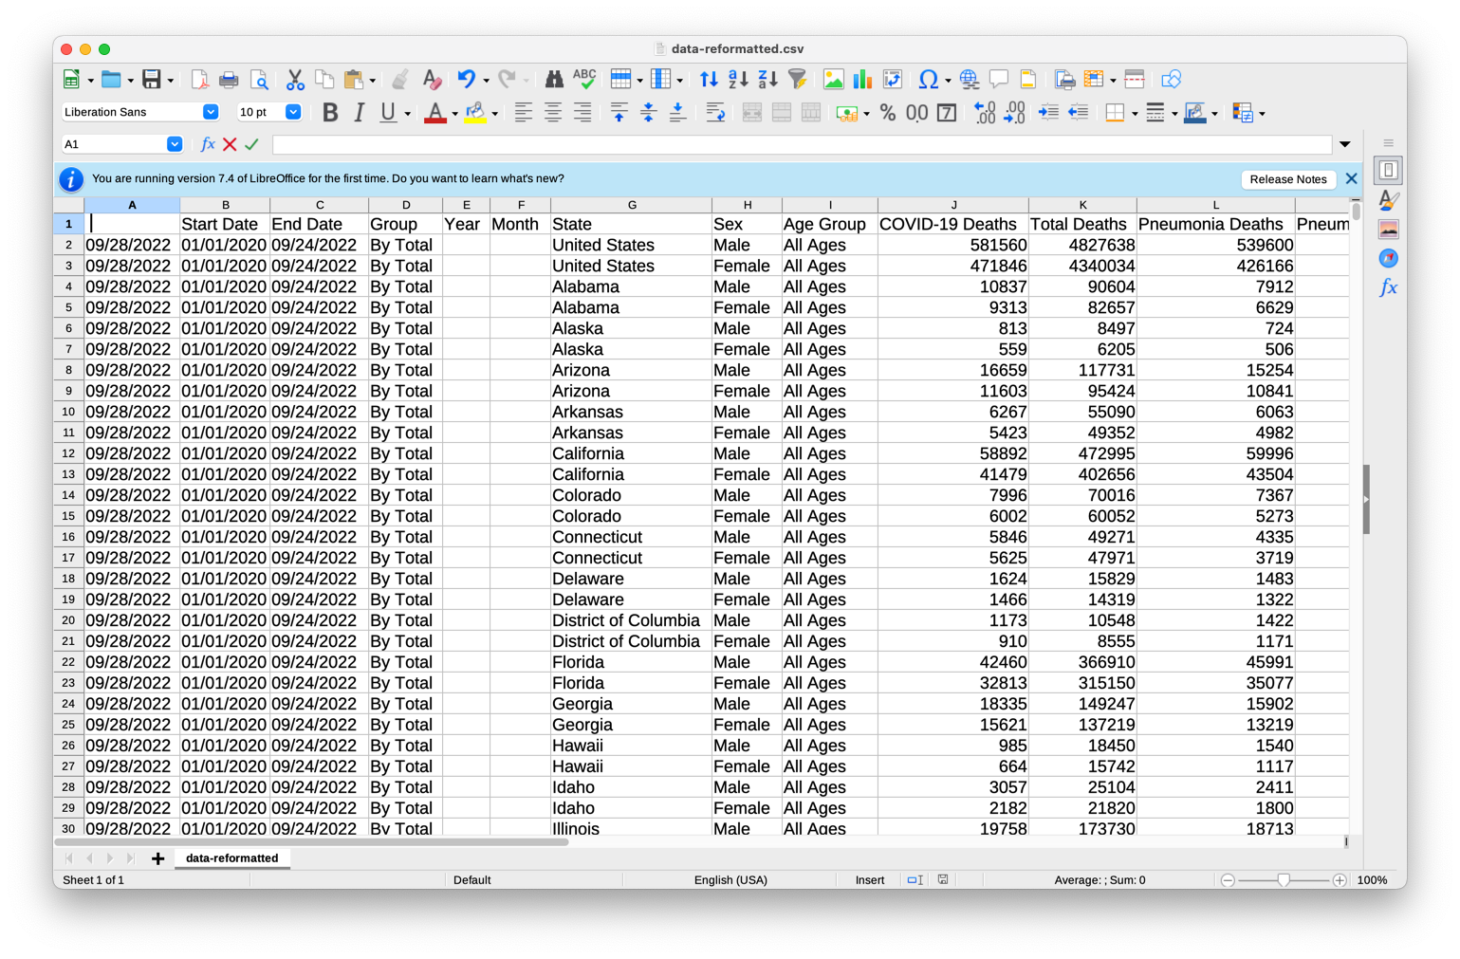
Task: Toggle Center Horizontally alignment
Action: point(552,113)
